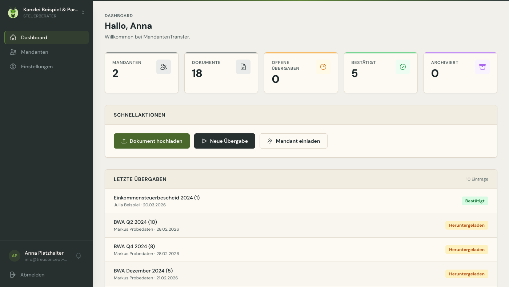Open notifications with the bell icon
The image size is (509, 287).
(79, 256)
